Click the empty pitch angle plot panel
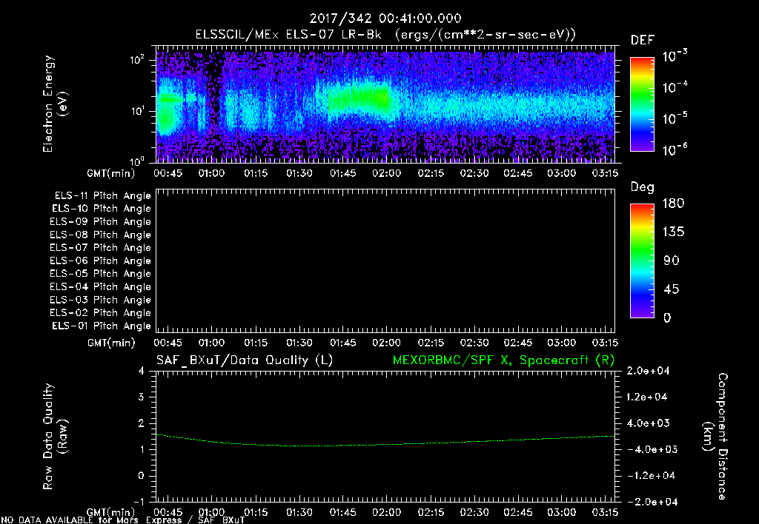Screen dimensions: 759x524 pyautogui.click(x=385, y=261)
